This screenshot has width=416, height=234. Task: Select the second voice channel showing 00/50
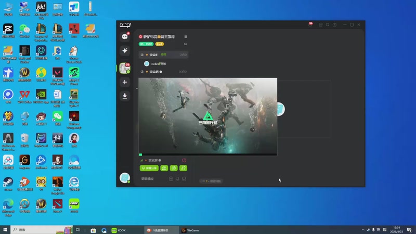163,72
